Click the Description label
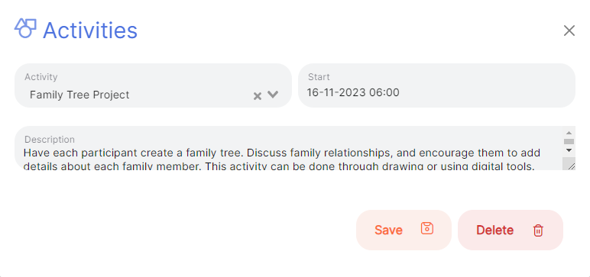Image resolution: width=590 pixels, height=277 pixels. tap(50, 140)
